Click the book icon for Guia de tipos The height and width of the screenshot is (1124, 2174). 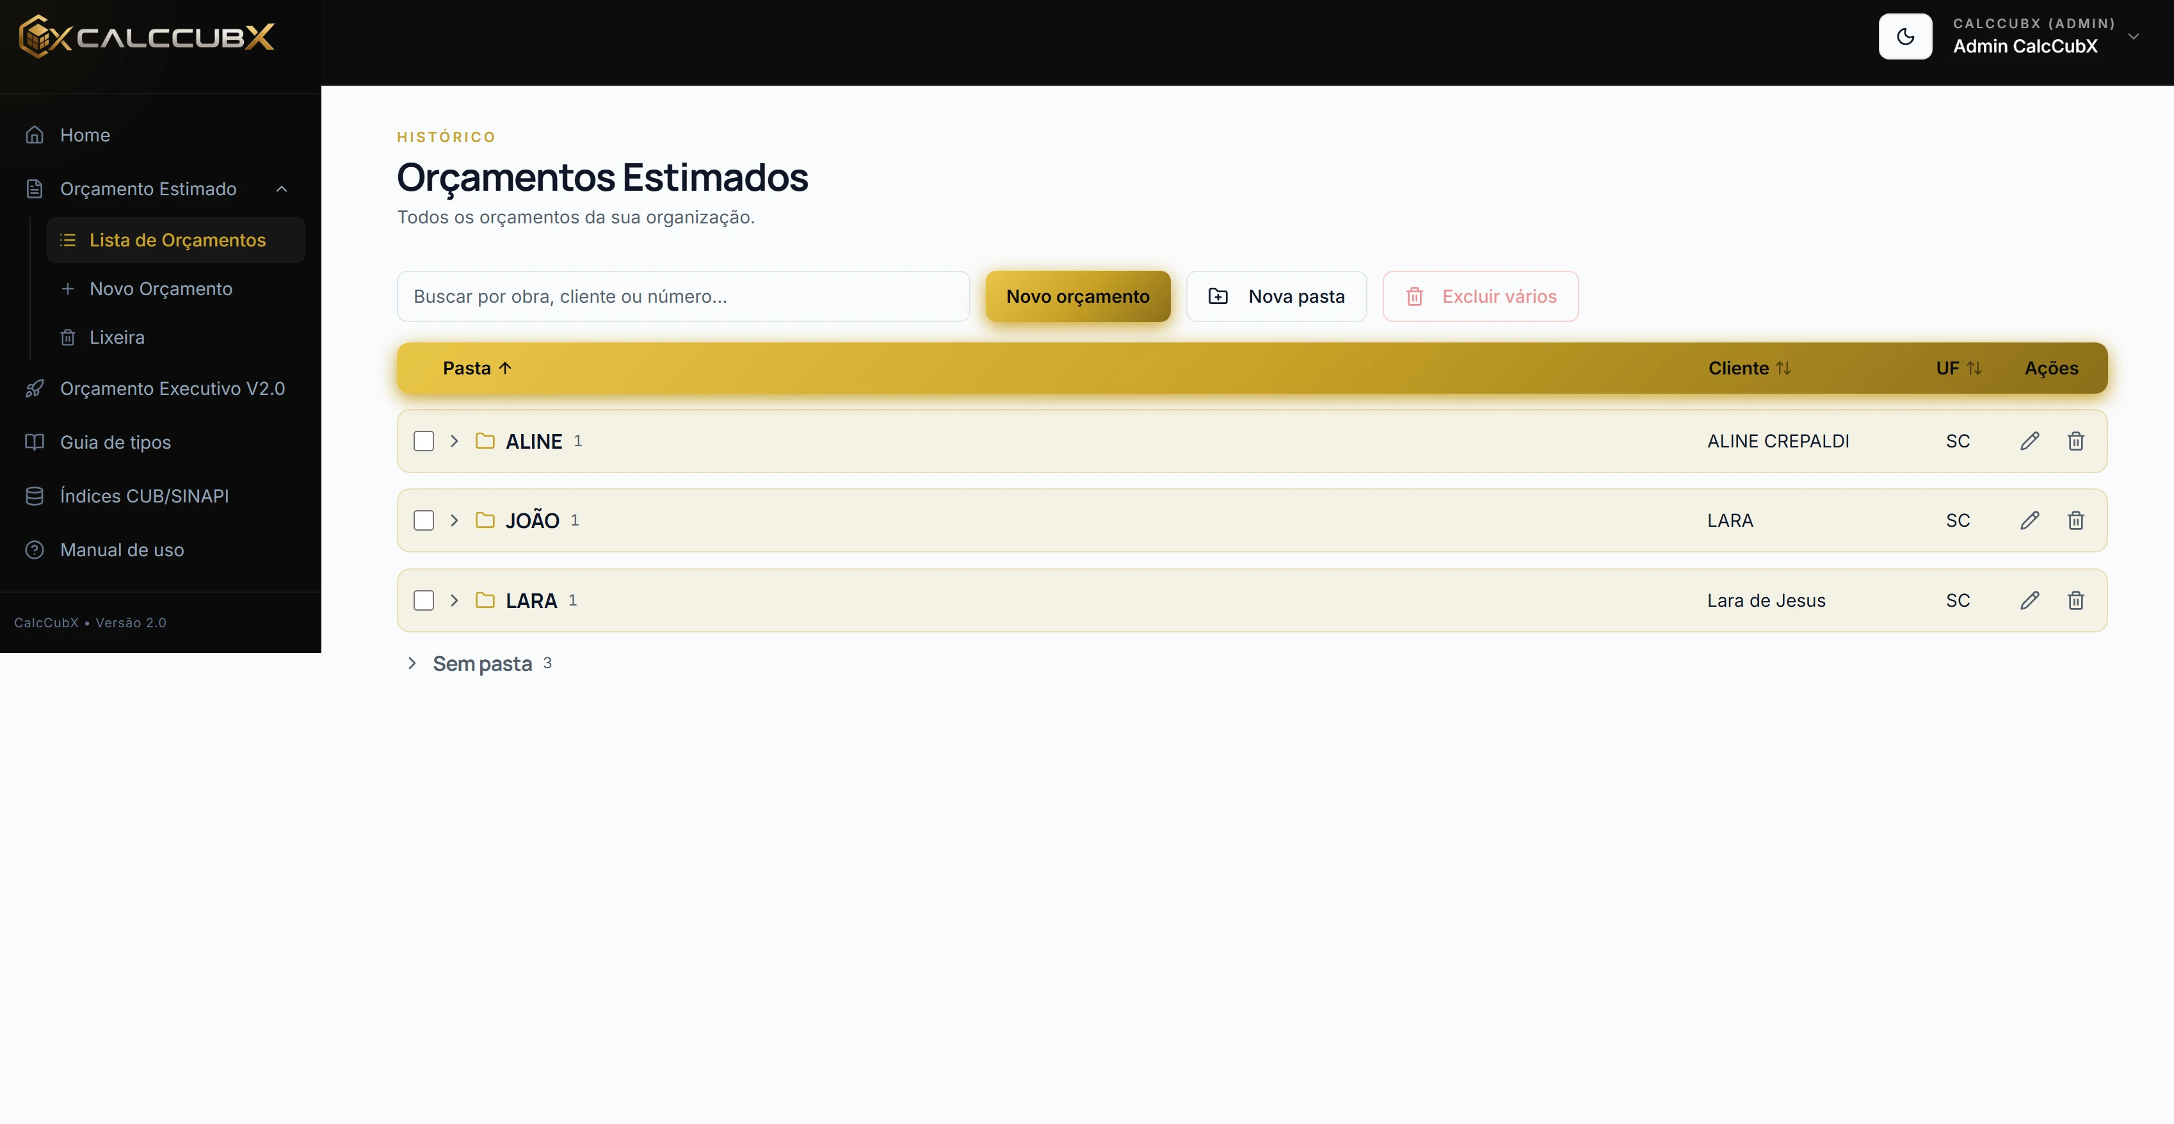point(35,442)
